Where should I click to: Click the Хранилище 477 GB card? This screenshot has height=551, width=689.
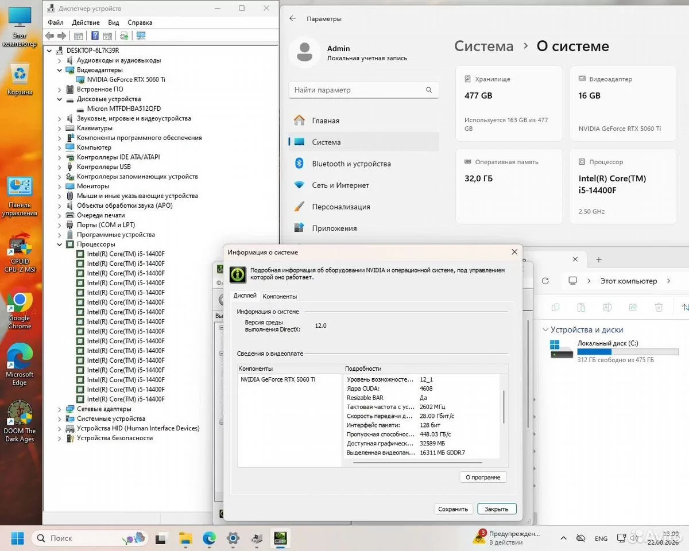(x=509, y=103)
